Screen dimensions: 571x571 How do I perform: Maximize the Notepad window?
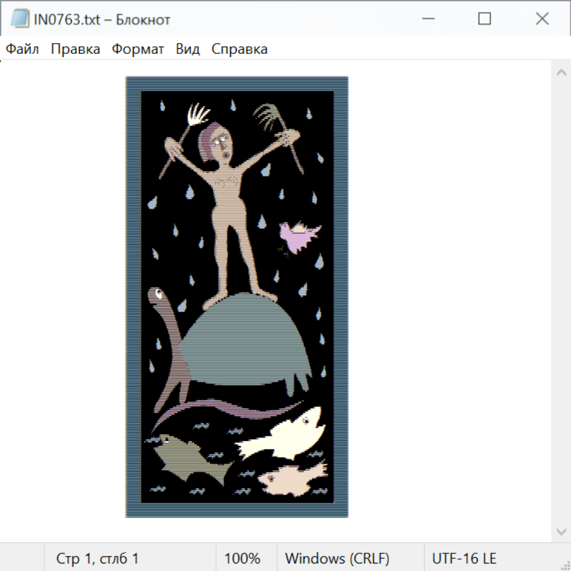(x=485, y=19)
